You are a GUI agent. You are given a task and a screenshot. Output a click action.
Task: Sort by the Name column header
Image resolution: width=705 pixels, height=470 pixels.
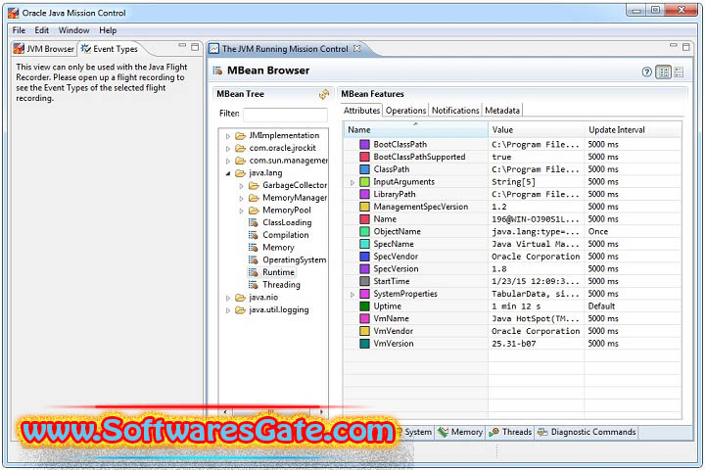pos(416,129)
